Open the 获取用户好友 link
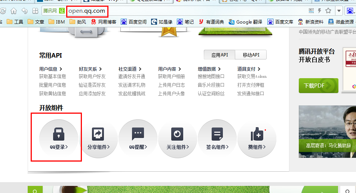 pos(92,77)
